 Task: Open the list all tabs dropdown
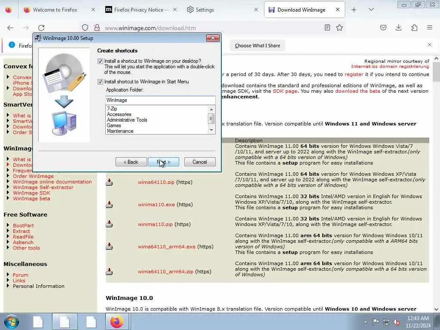point(371,10)
